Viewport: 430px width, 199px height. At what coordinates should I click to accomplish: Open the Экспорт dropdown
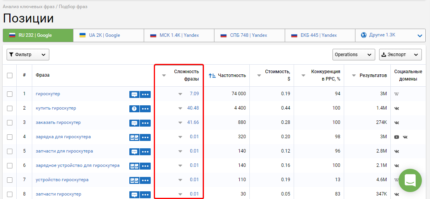[x=400, y=55]
